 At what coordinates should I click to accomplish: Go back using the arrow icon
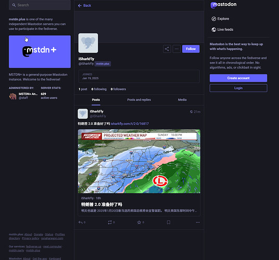(x=80, y=6)
